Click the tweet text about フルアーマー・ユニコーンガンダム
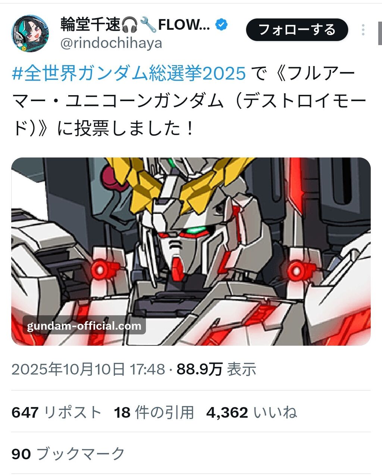382x475 pixels. coord(189,101)
